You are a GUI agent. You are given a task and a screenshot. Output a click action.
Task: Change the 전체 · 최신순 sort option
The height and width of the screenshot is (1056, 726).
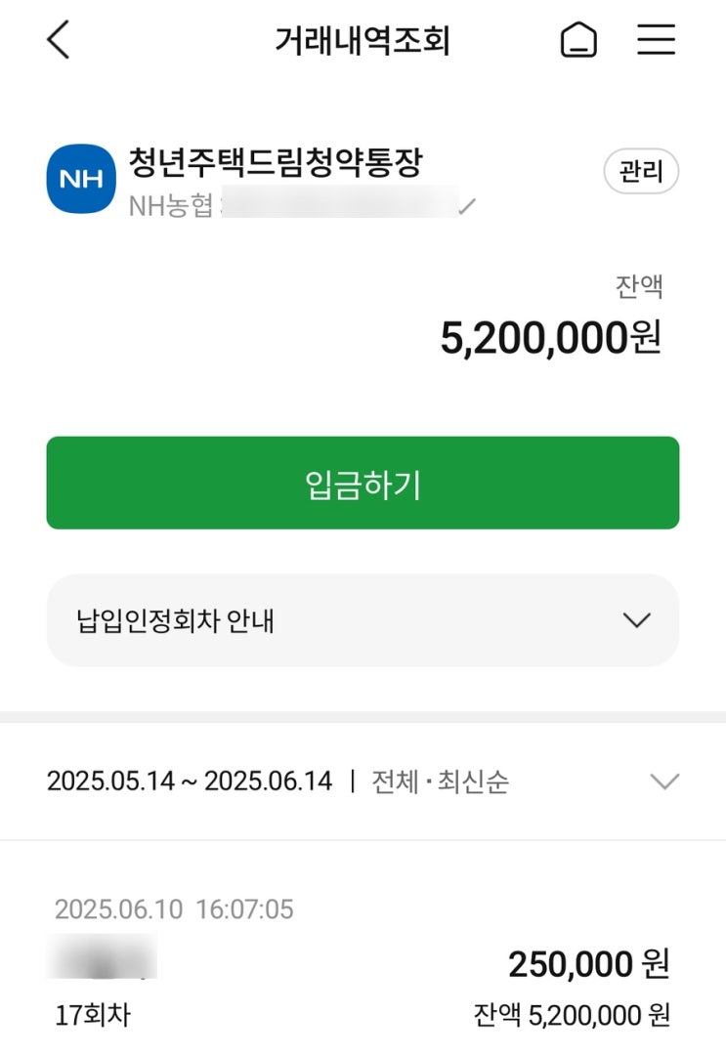(440, 781)
